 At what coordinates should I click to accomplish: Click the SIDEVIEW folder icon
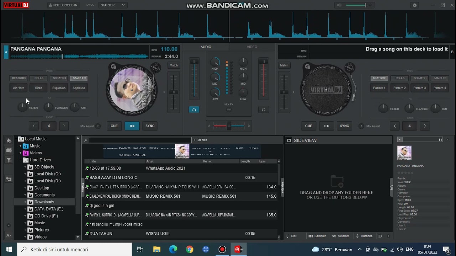(x=289, y=140)
